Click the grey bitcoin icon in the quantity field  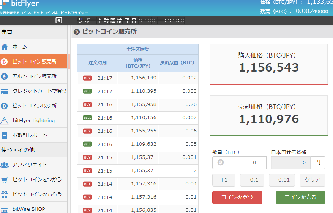(221, 162)
